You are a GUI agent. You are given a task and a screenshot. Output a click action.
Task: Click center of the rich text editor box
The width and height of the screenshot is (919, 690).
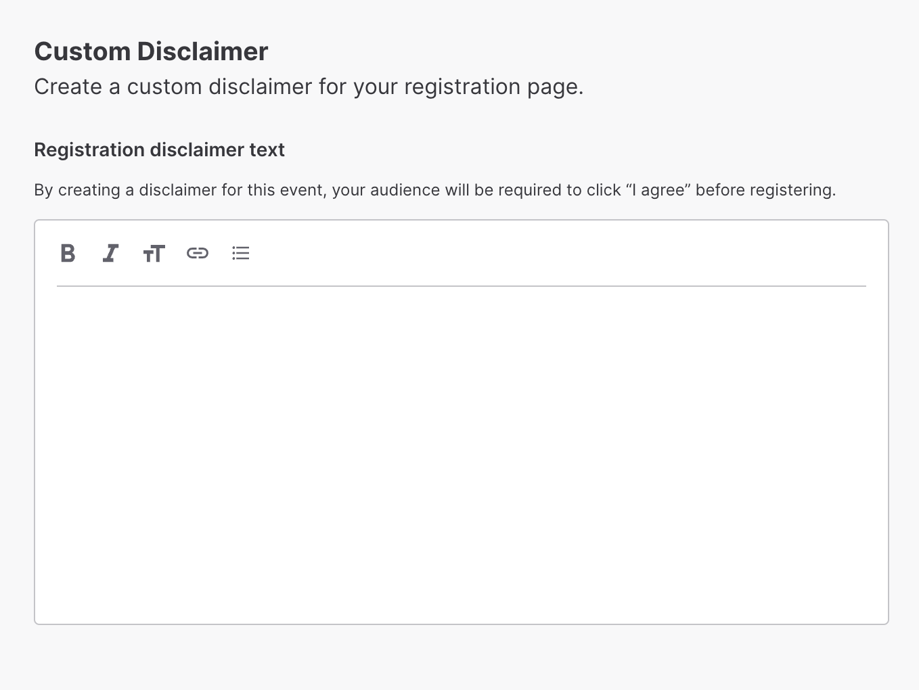pyautogui.click(x=462, y=422)
